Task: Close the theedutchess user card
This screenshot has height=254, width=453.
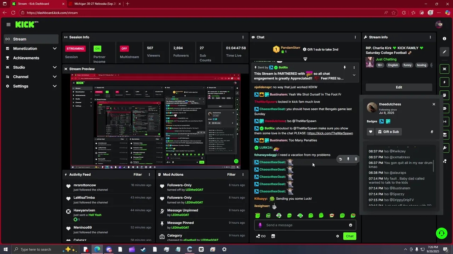Action: click(x=434, y=104)
